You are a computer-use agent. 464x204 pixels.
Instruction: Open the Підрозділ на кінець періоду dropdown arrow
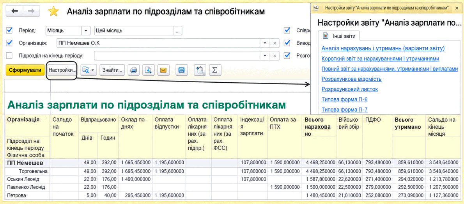264,56
